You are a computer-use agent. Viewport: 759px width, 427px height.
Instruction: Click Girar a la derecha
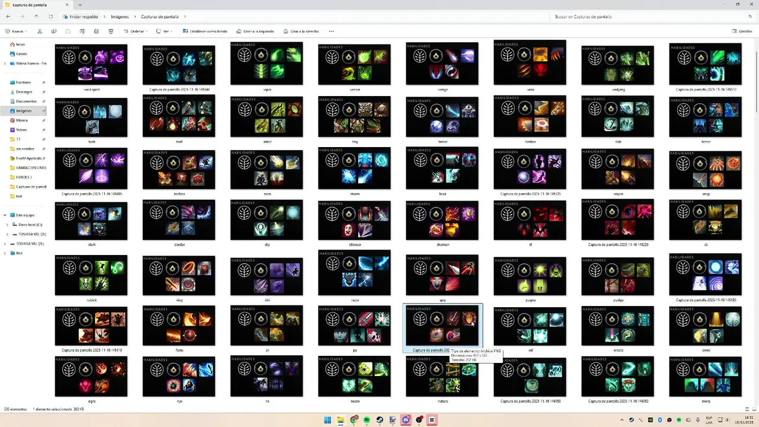(301, 31)
